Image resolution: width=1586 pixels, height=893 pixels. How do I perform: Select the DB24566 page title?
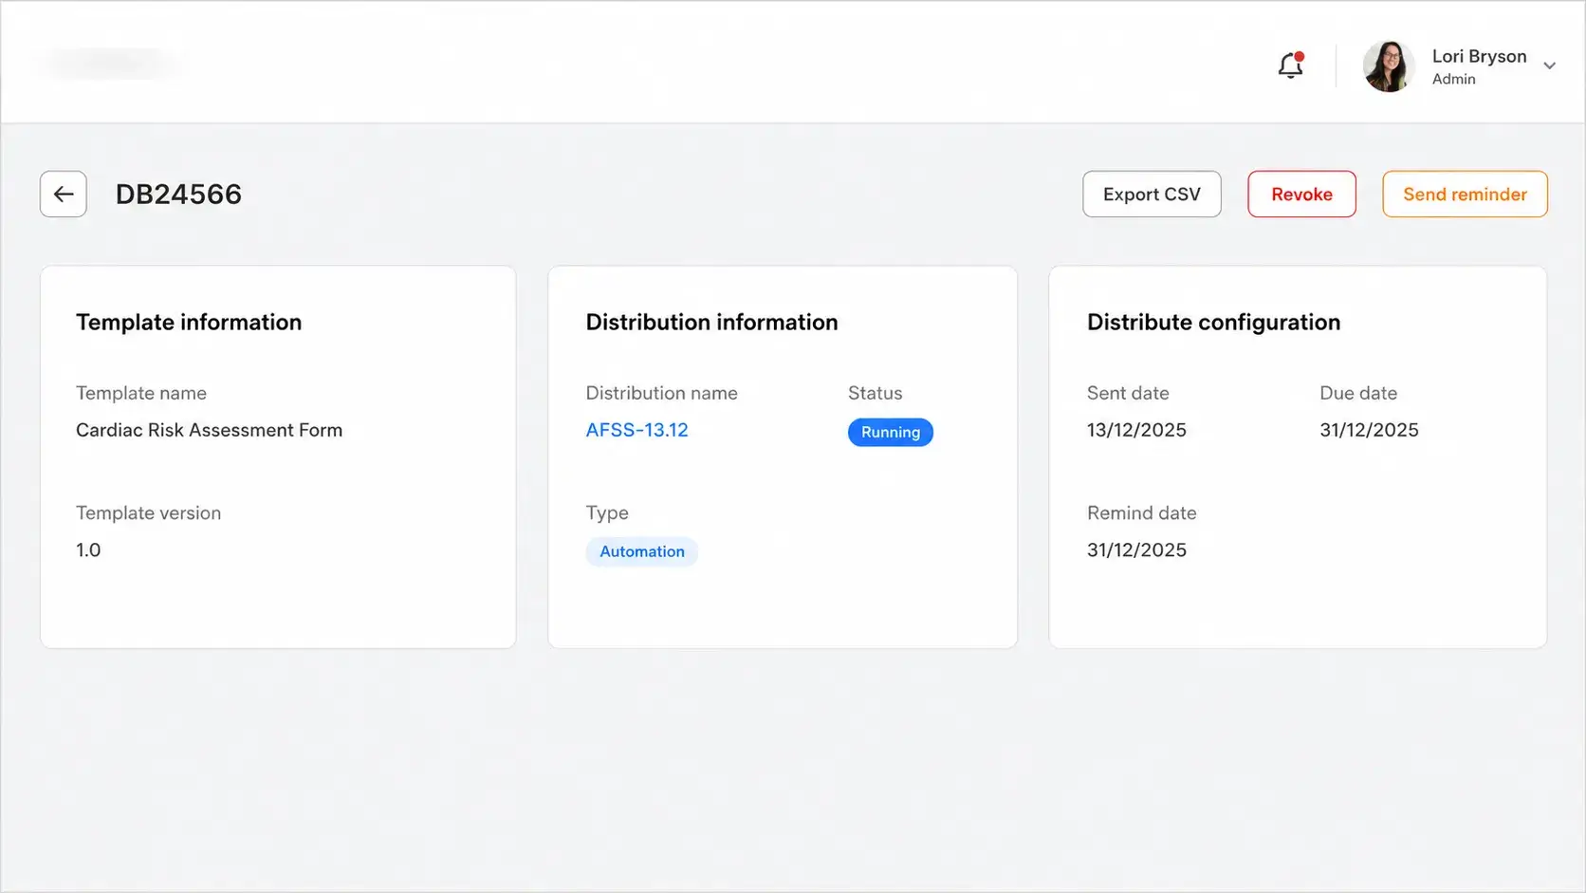tap(178, 195)
